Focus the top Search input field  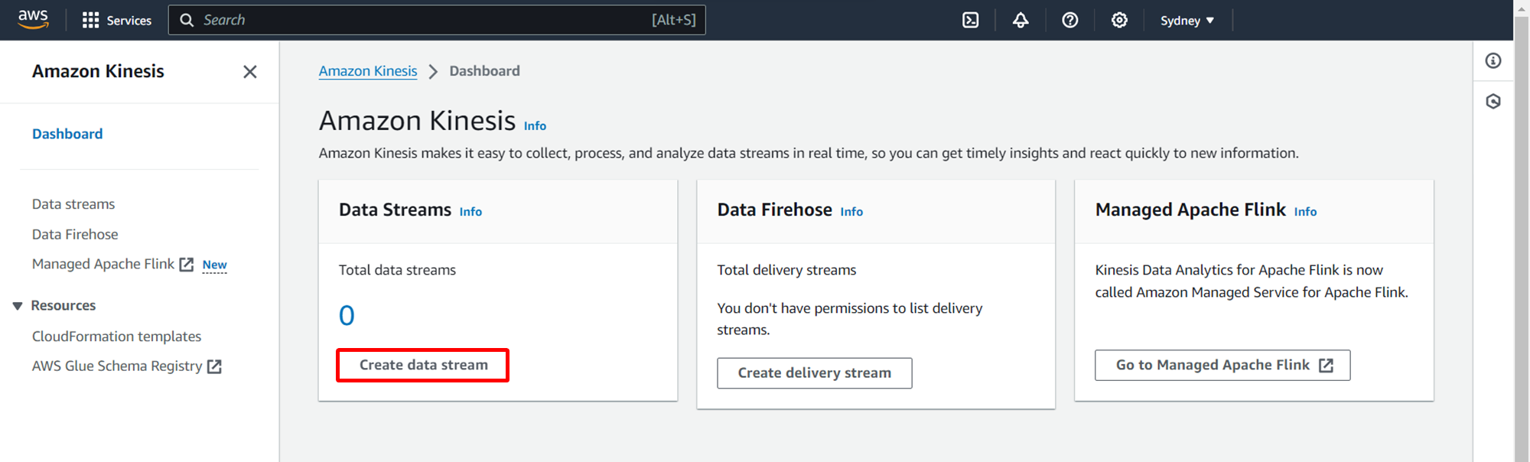click(437, 20)
